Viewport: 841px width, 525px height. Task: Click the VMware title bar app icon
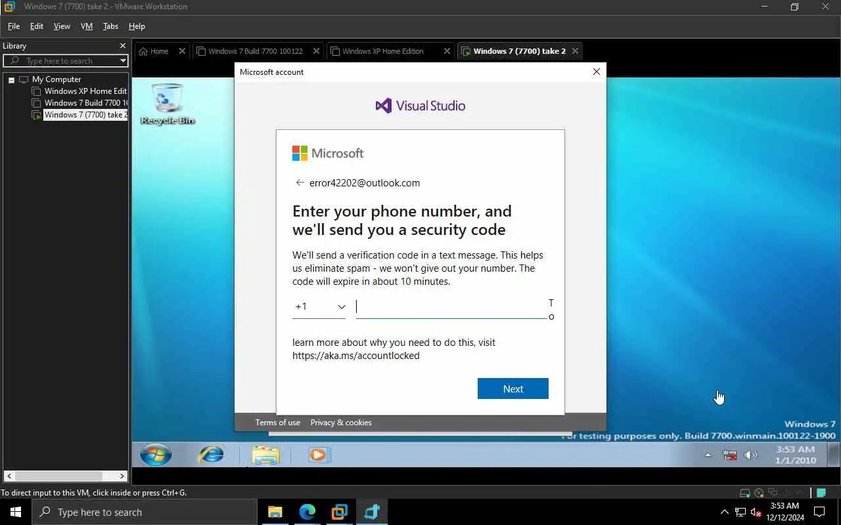pos(9,7)
